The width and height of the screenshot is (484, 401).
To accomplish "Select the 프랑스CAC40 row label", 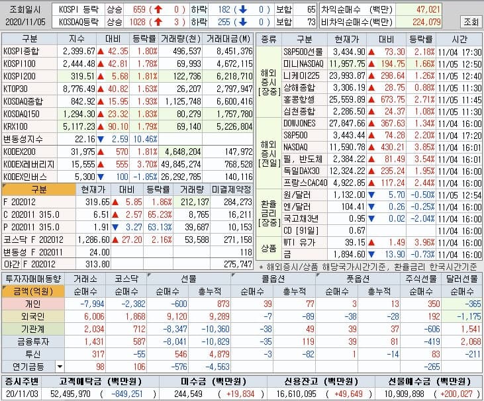I will [305, 183].
